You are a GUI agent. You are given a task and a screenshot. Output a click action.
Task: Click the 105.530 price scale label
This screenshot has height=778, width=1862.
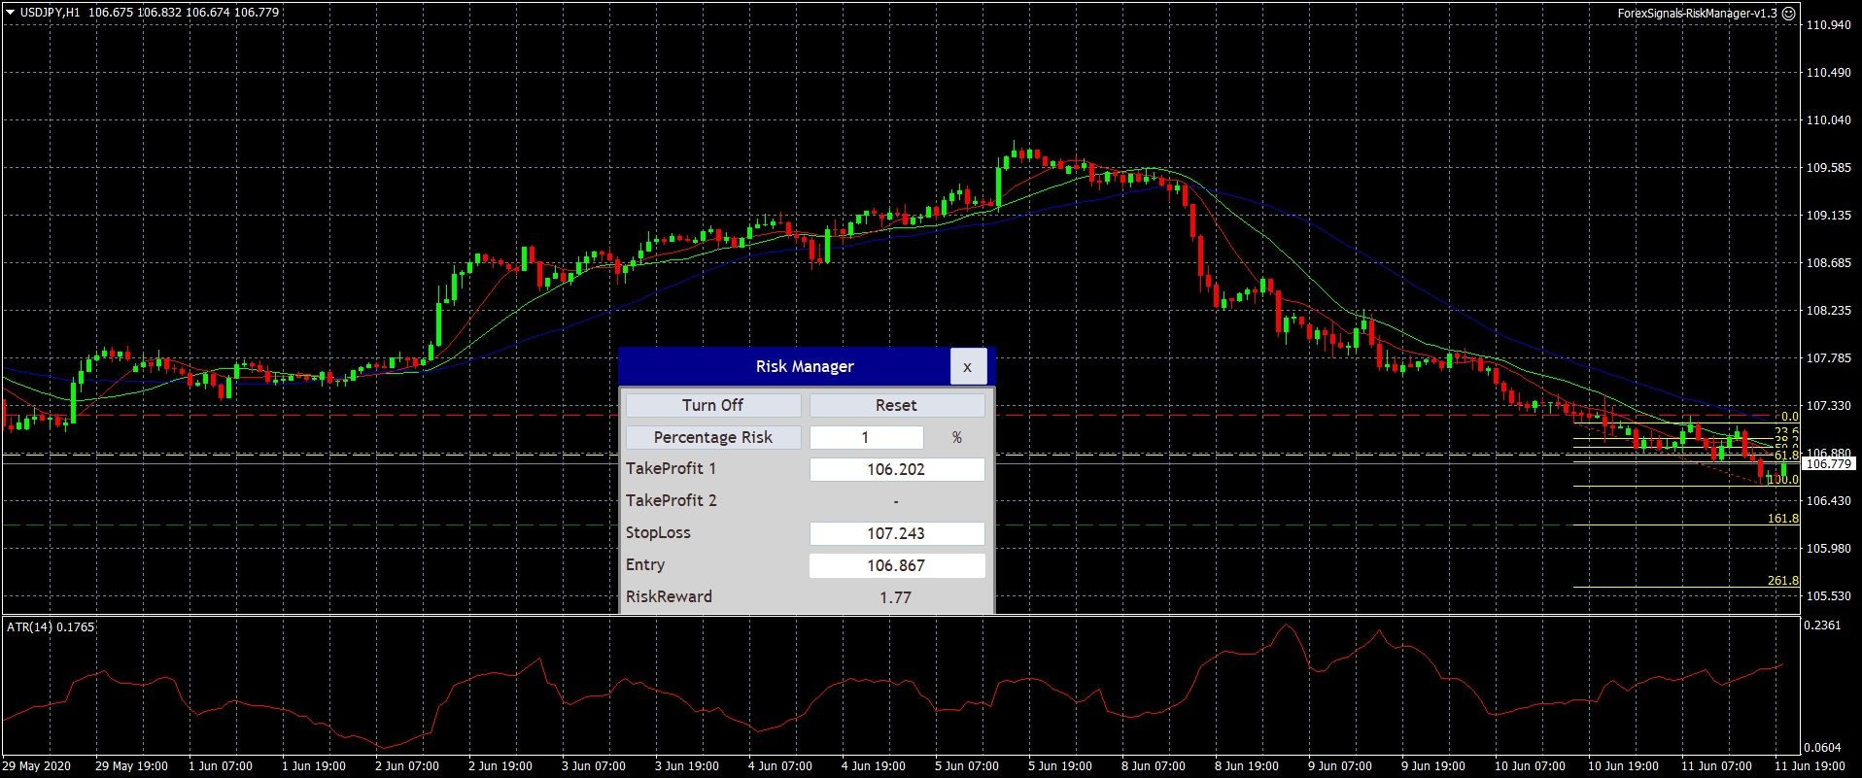coord(1828,596)
